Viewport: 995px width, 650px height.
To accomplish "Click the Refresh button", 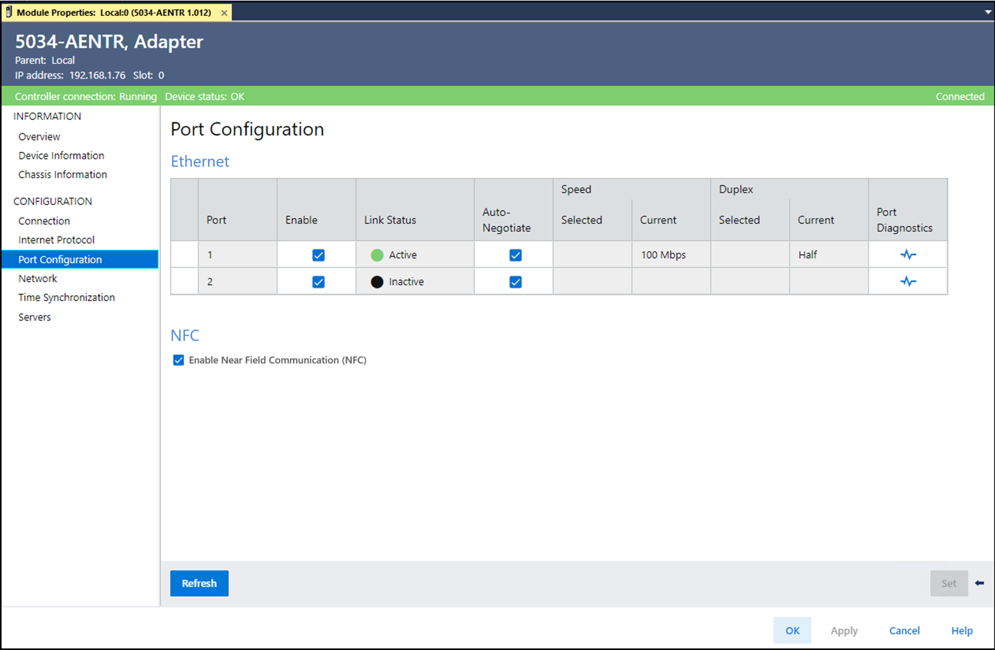I will (x=199, y=583).
